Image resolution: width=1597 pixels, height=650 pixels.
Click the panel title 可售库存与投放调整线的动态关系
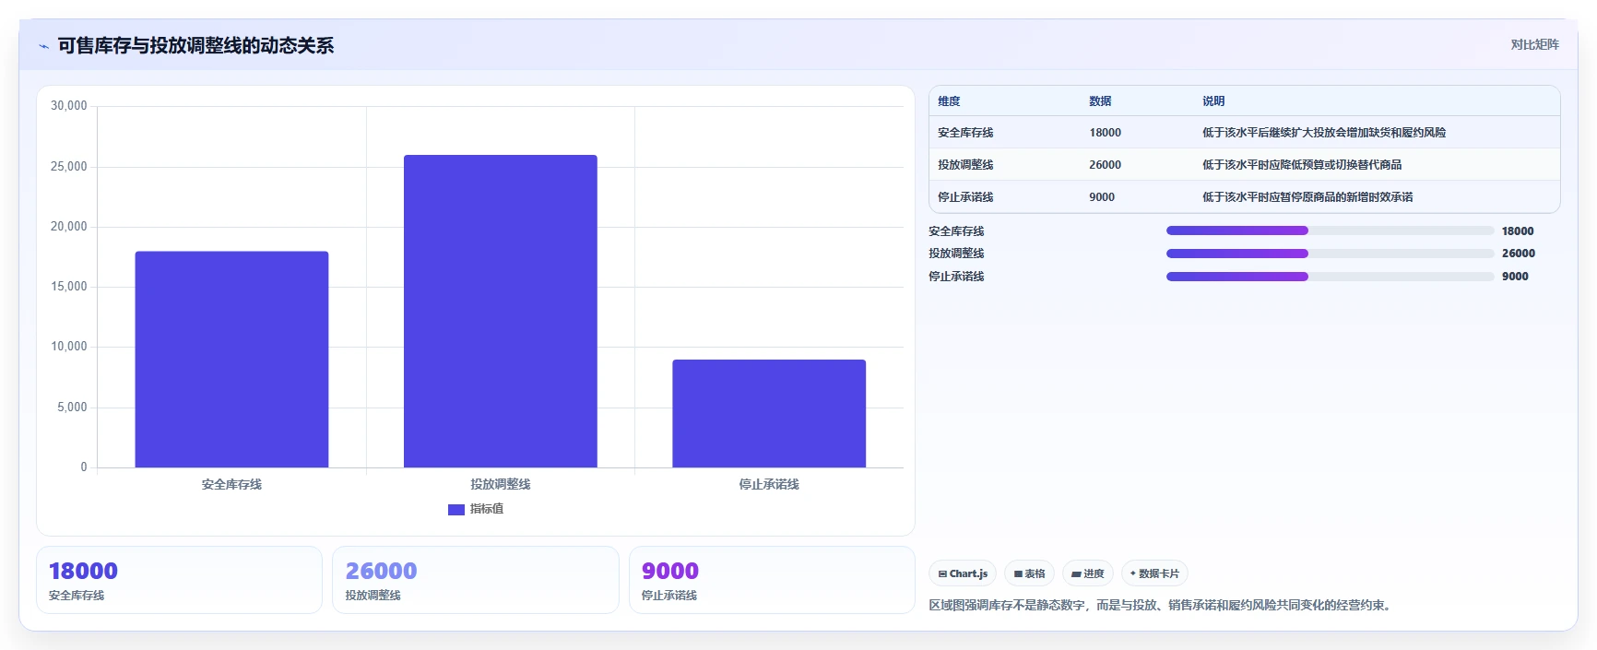195,45
